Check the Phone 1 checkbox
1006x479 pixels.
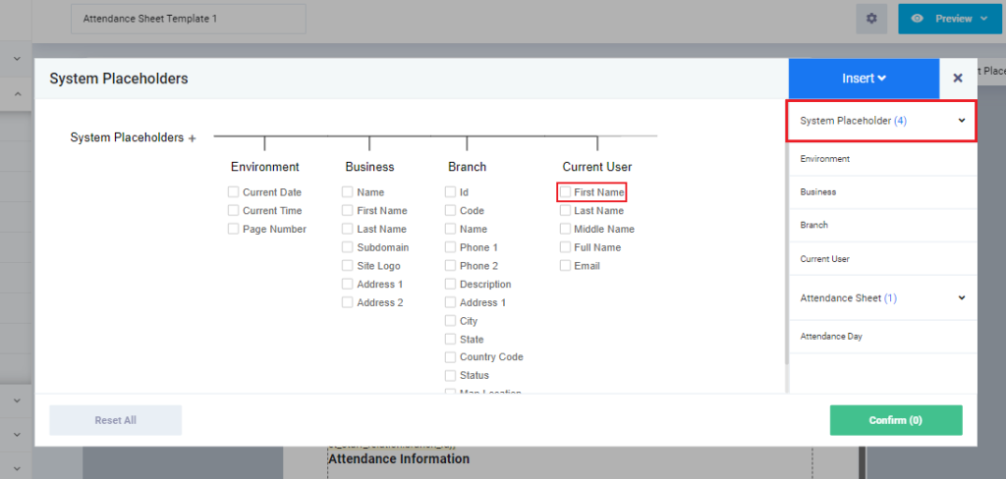pos(450,247)
